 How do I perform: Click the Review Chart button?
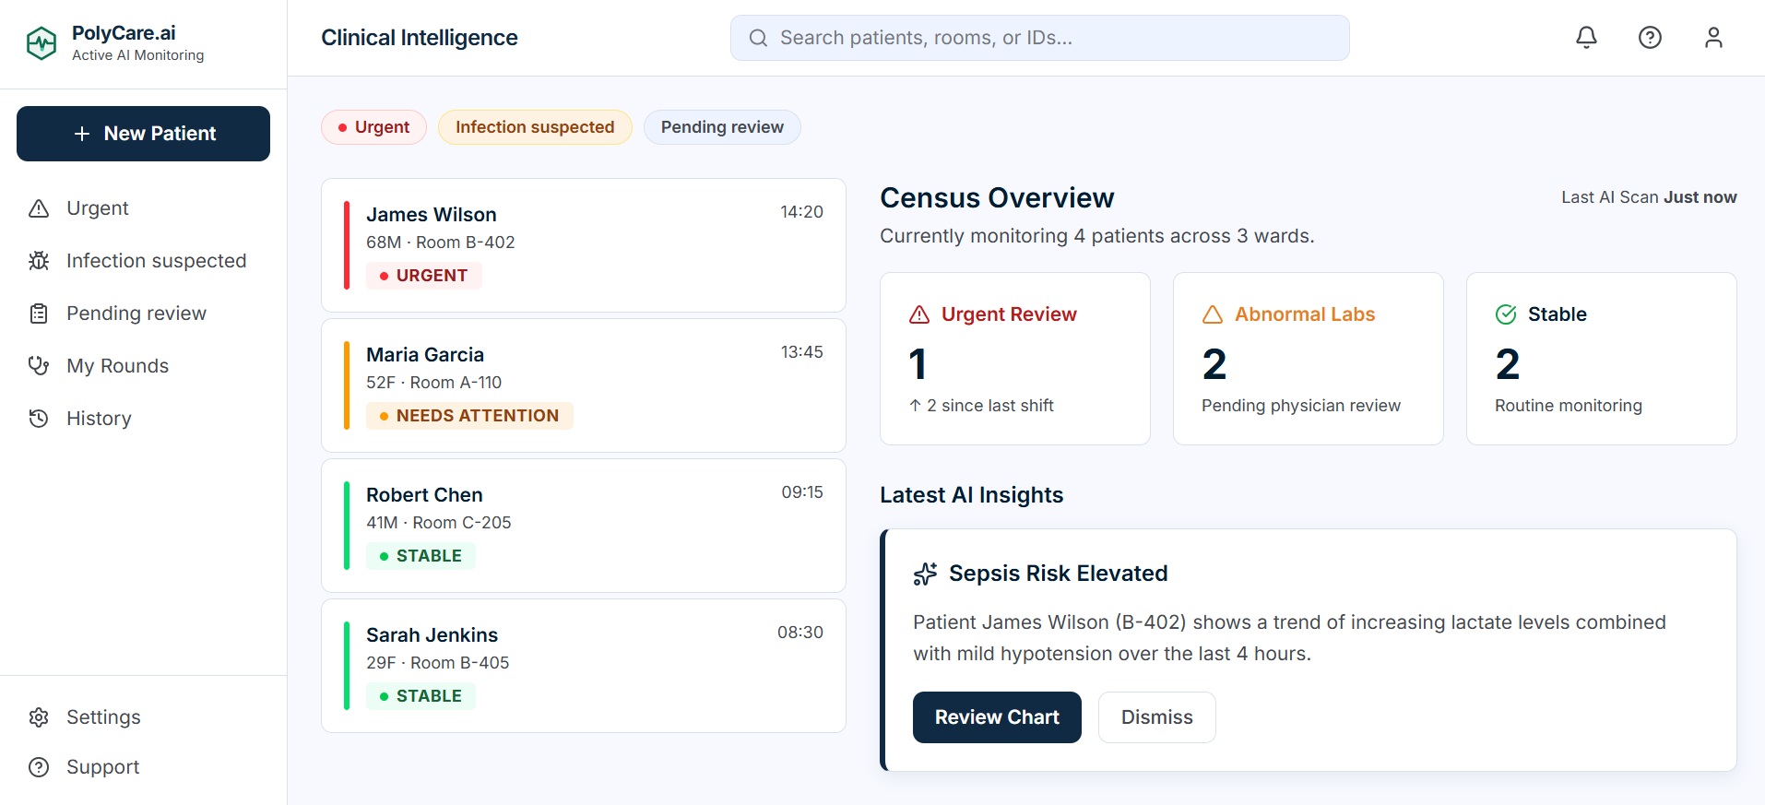coord(997,717)
